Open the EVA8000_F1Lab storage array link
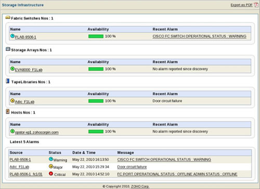The image size is (260, 189). tap(29, 70)
